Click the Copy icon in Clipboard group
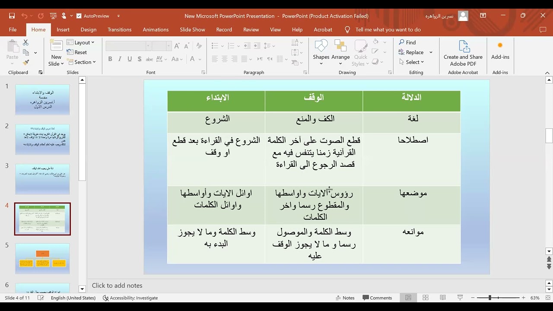The width and height of the screenshot is (553, 311). (25, 52)
